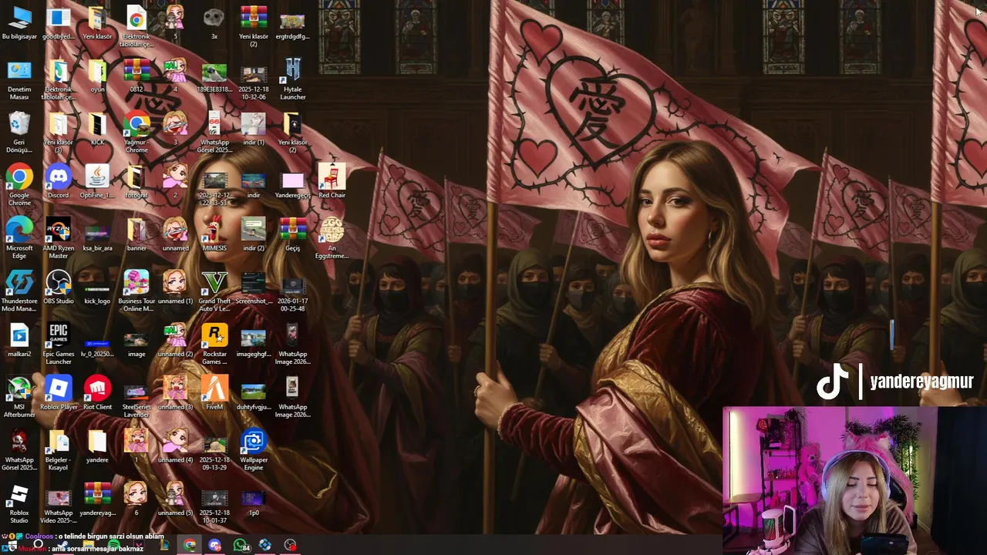The width and height of the screenshot is (987, 555).
Task: Open Chrome from the taskbar
Action: (190, 545)
